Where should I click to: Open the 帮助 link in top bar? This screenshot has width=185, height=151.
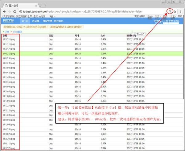(180, 16)
